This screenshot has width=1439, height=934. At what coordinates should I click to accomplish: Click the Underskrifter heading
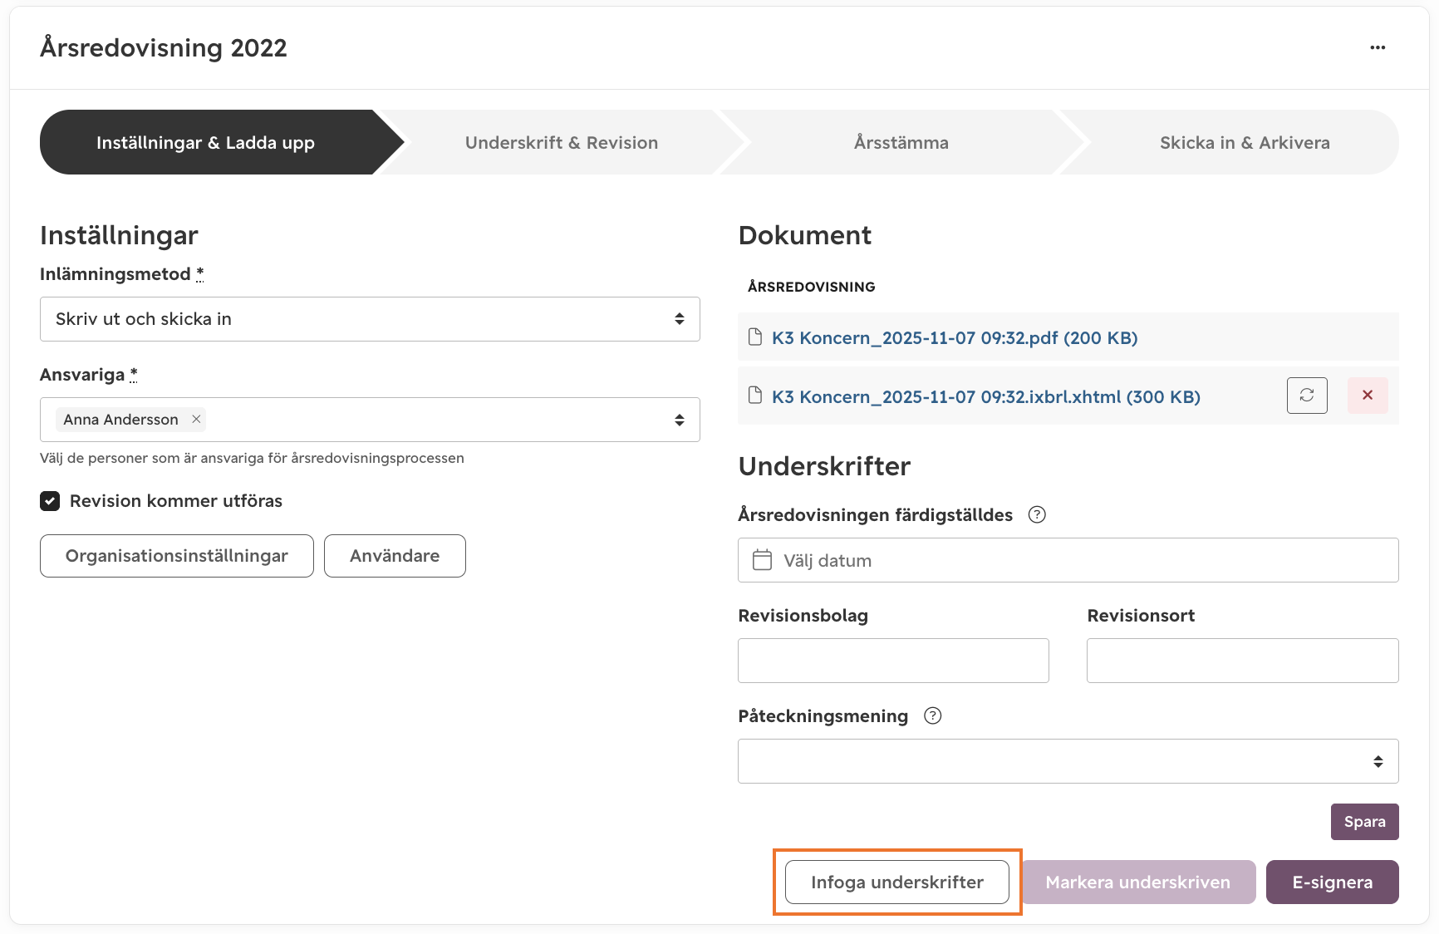[824, 466]
